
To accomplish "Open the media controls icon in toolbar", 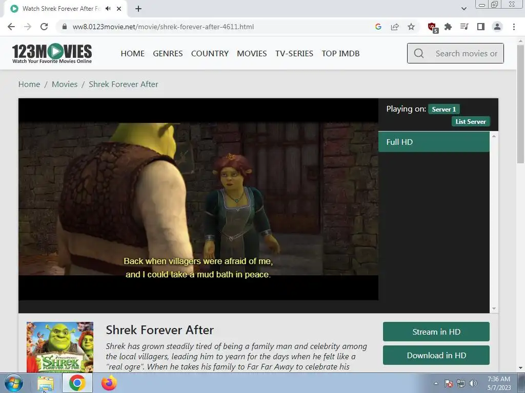I will [x=464, y=27].
